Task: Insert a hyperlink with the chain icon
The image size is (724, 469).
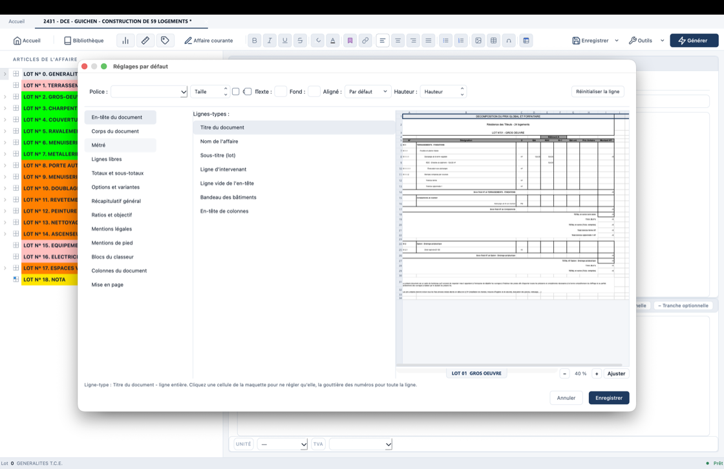Action: coord(365,41)
